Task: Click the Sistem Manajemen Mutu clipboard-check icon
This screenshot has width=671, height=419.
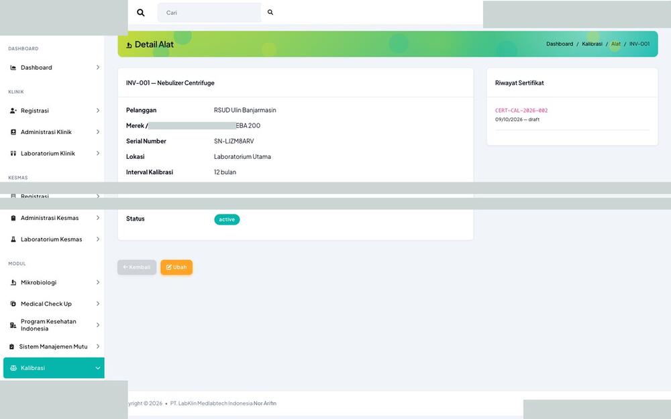Action: (x=11, y=347)
